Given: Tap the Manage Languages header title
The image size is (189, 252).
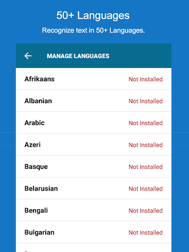Looking at the screenshot, I should pyautogui.click(x=78, y=56).
